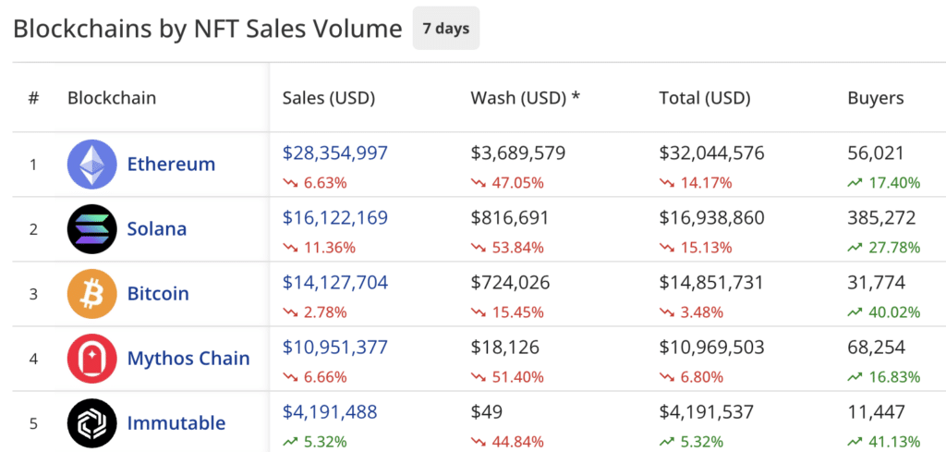Sort by Sales (USD) column header
946x452 pixels.
tap(329, 98)
